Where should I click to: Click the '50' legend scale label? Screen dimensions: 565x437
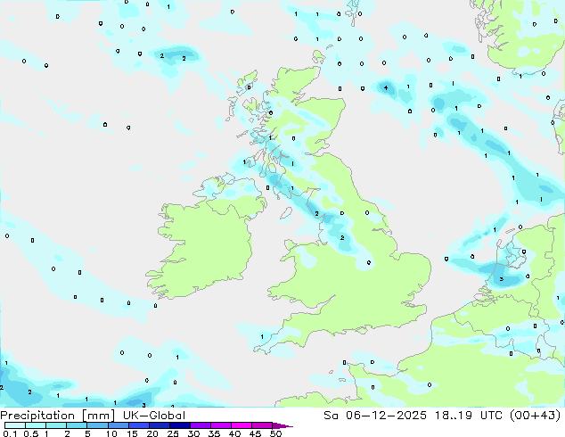[x=275, y=433]
